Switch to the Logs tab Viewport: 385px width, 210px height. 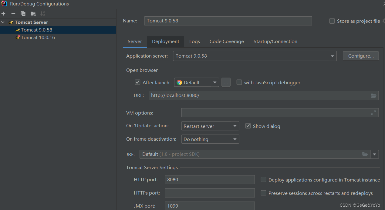pyautogui.click(x=194, y=42)
